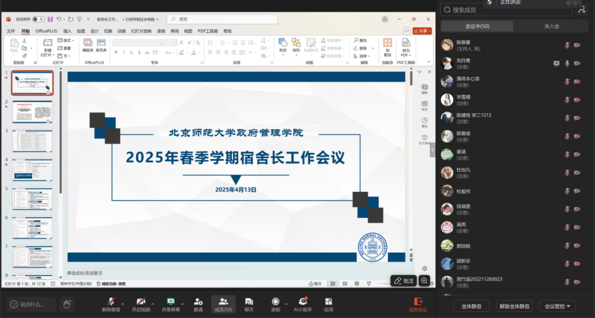Open the 插入 ribbon tab
Screen dimensions: 595x318
click(67, 31)
